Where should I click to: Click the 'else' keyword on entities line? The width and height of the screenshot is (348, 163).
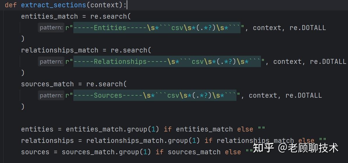click(x=245, y=129)
